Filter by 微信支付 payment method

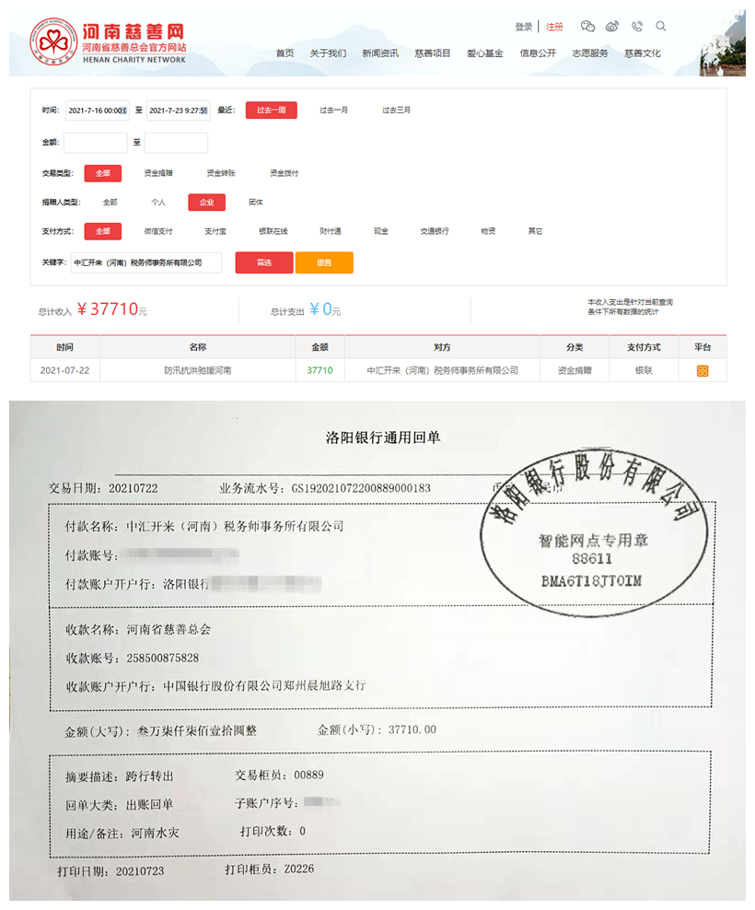coord(158,231)
